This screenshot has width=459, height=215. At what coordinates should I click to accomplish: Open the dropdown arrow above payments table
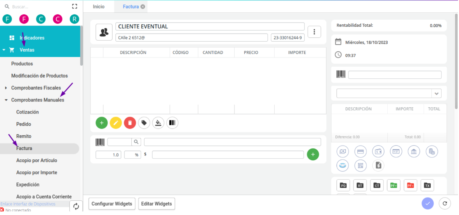coord(437,93)
